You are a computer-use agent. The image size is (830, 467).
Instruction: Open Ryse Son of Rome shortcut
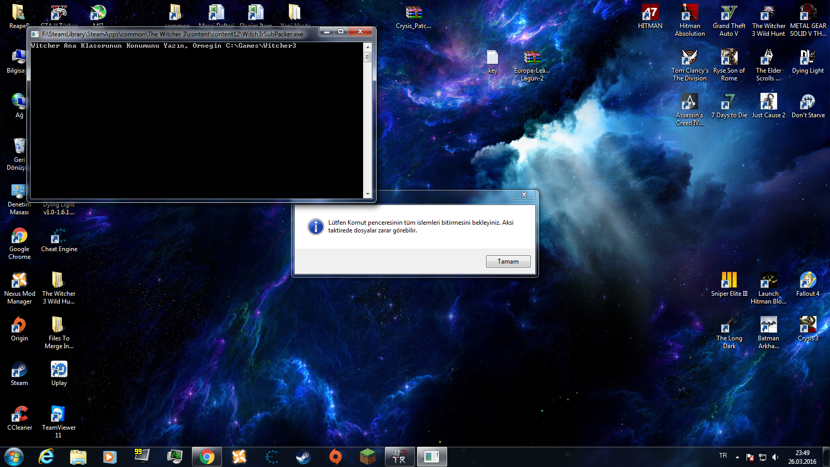click(729, 65)
